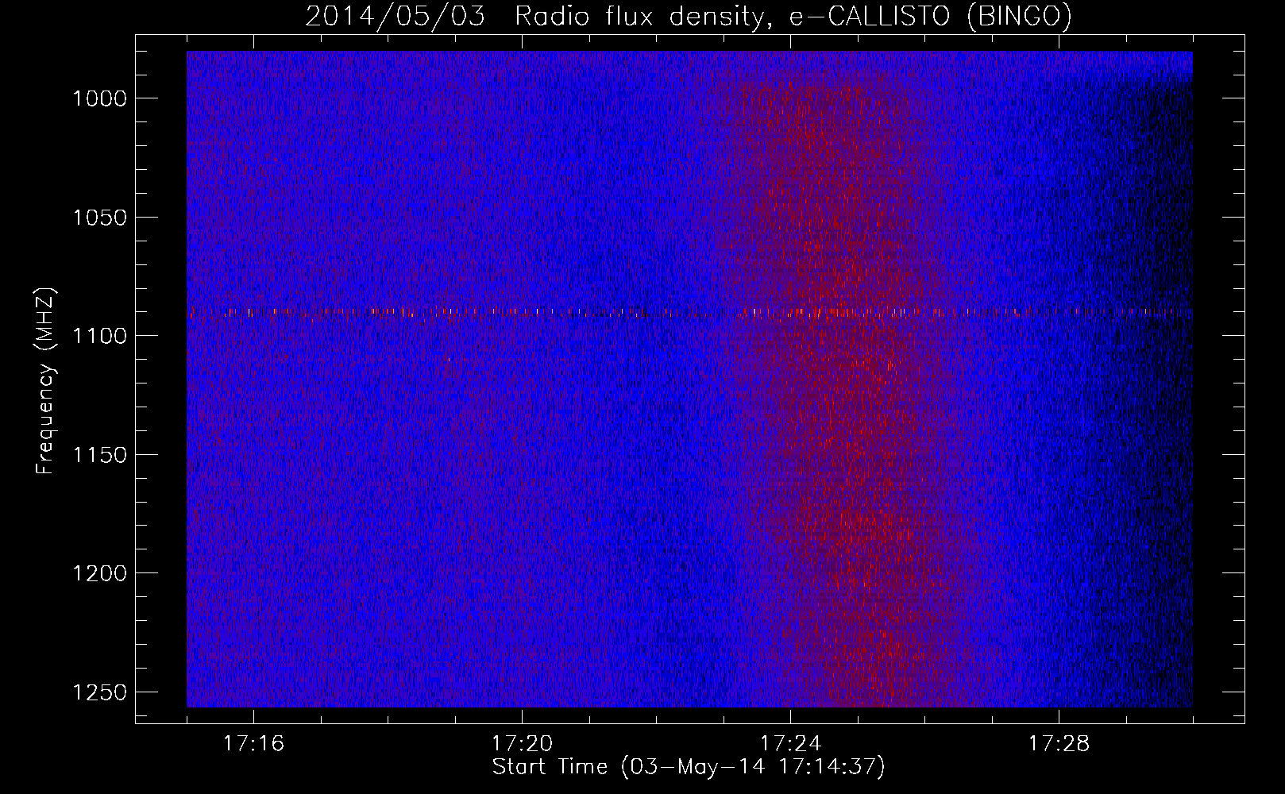The height and width of the screenshot is (794, 1285).
Task: Click the 17:28 time tick label
Action: pyautogui.click(x=1059, y=744)
